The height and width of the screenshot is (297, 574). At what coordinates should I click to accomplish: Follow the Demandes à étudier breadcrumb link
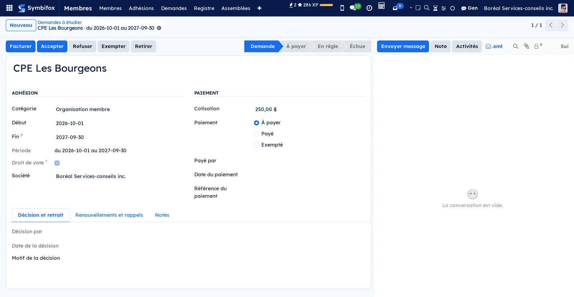point(60,22)
